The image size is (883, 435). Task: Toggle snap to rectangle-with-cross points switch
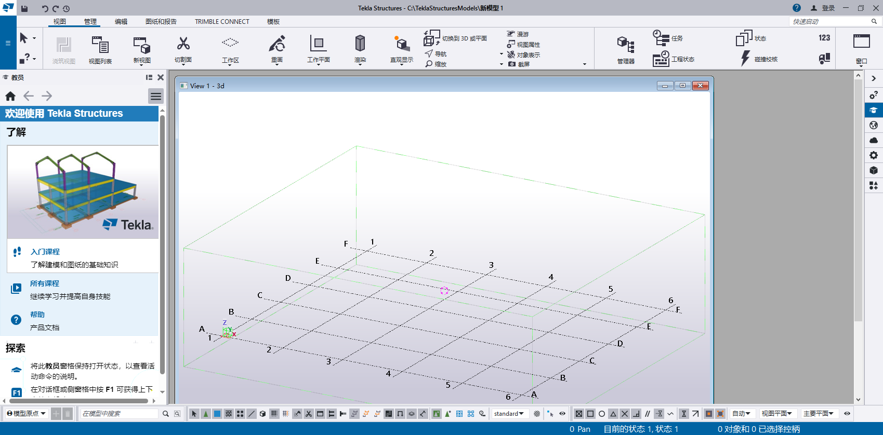pyautogui.click(x=579, y=414)
